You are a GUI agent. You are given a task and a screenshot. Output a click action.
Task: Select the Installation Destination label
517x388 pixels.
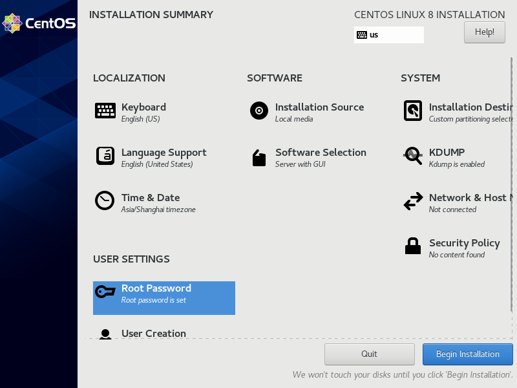[x=471, y=107]
